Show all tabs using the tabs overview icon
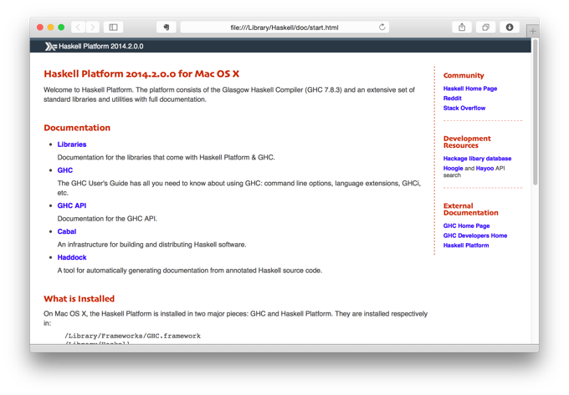Image resolution: width=569 pixels, height=395 pixels. click(485, 28)
